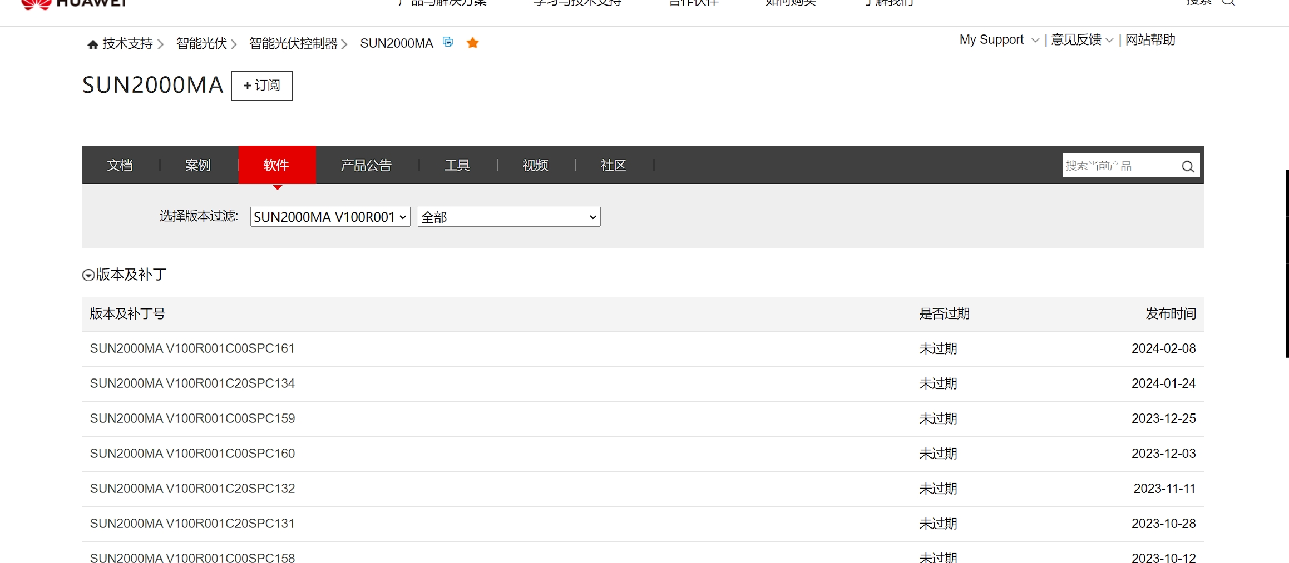
Task: Click the +订阅 subscribe button
Action: 262,86
